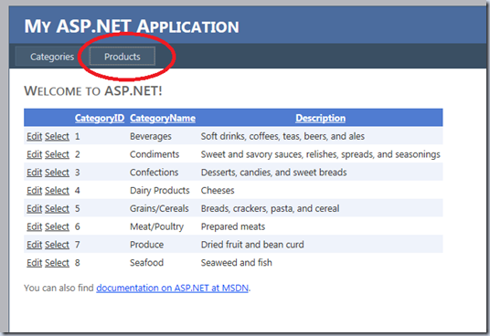The width and height of the screenshot is (490, 336).
Task: Click the 'Prepared meats' description cell
Action: click(x=233, y=226)
